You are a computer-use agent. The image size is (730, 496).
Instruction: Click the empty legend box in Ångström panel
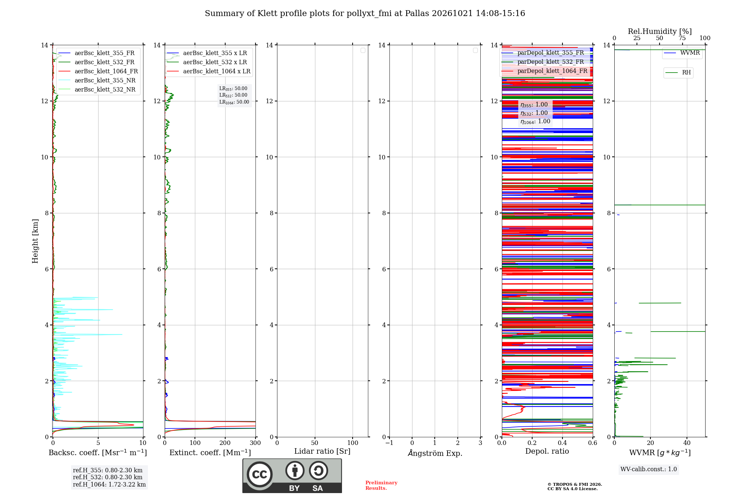(475, 50)
